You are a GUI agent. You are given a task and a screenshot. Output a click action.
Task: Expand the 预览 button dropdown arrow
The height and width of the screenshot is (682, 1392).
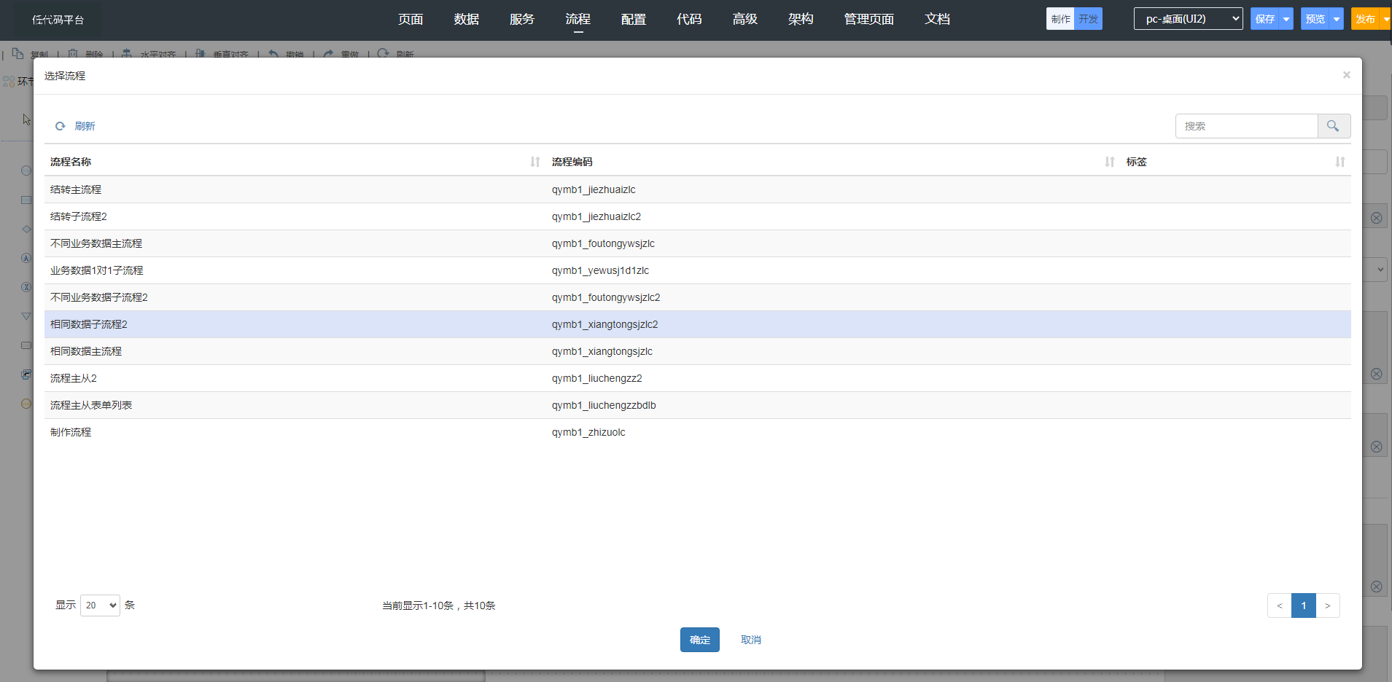1336,19
